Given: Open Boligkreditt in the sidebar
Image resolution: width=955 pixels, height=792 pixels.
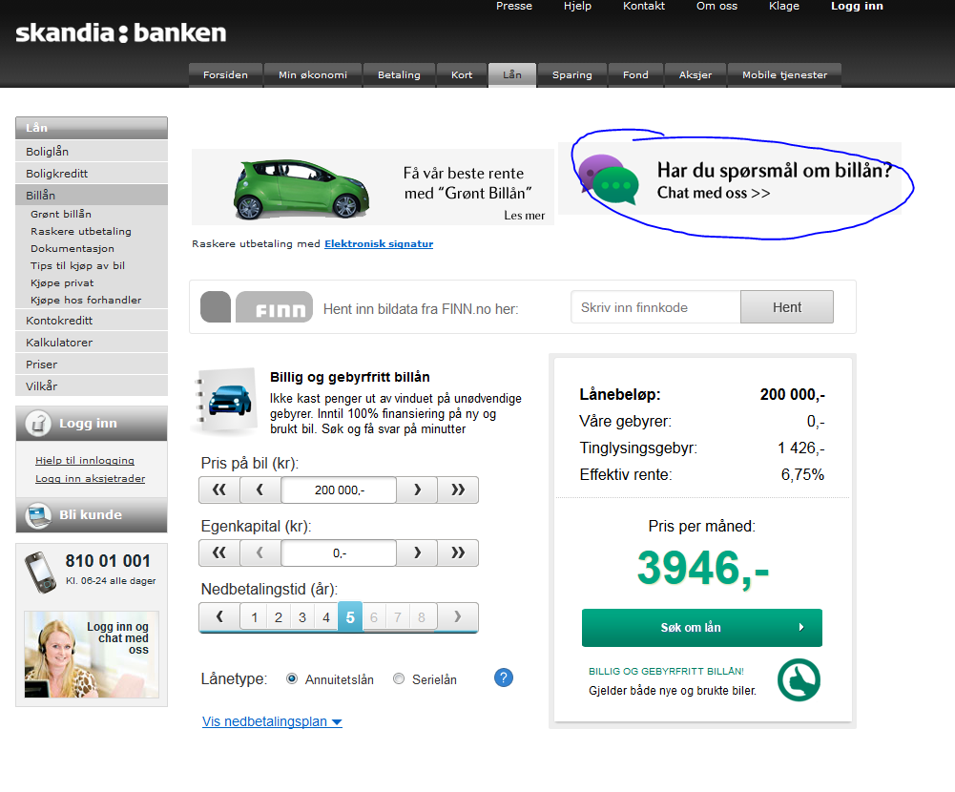Looking at the screenshot, I should 92,174.
